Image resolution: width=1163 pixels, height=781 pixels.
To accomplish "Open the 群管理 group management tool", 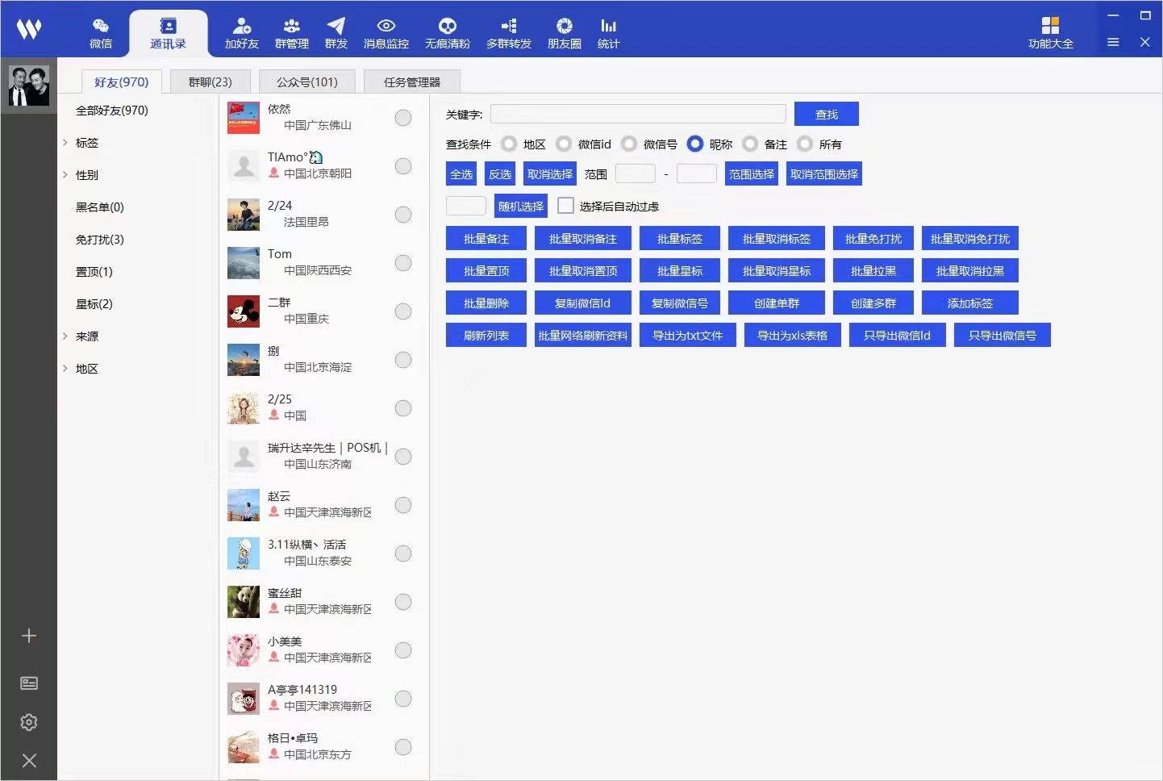I will click(x=292, y=34).
